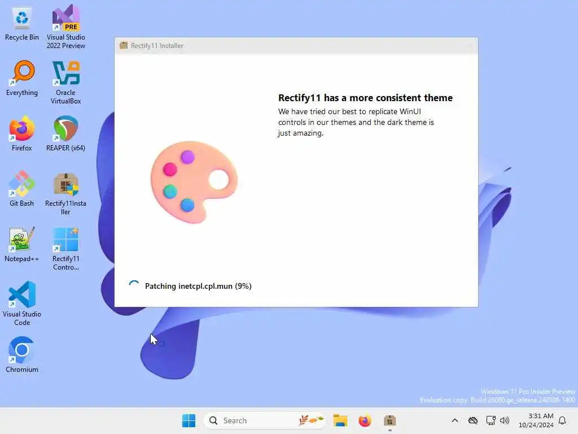
Task: Click the Rectify11 Installer title bar icon
Action: click(x=124, y=45)
